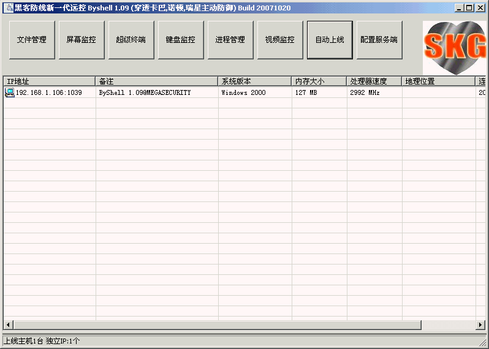Select the ByShell 1.09@MEGASECURITY host row

click(145, 93)
